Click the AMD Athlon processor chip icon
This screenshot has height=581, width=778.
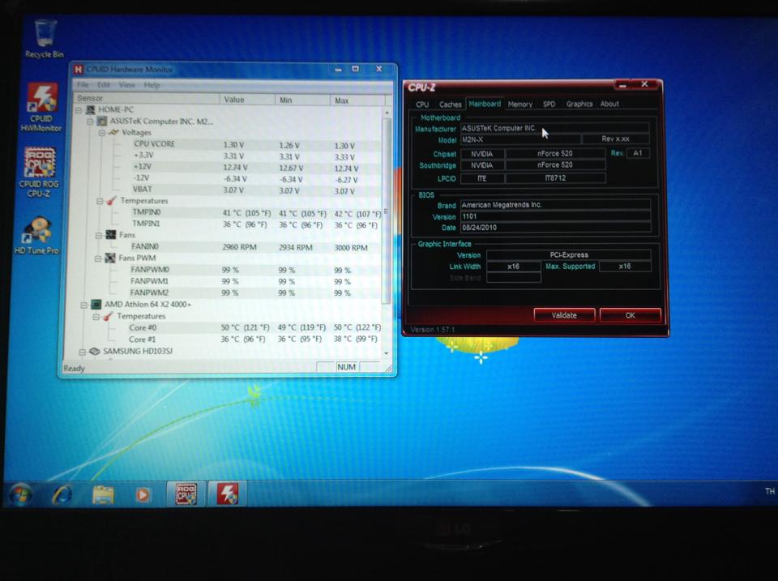click(x=96, y=304)
